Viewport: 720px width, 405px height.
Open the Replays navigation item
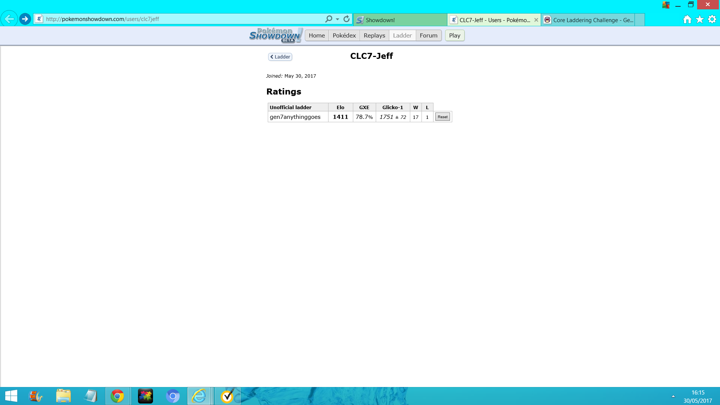click(374, 35)
